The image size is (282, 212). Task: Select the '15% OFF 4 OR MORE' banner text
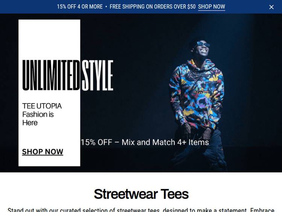click(x=80, y=7)
